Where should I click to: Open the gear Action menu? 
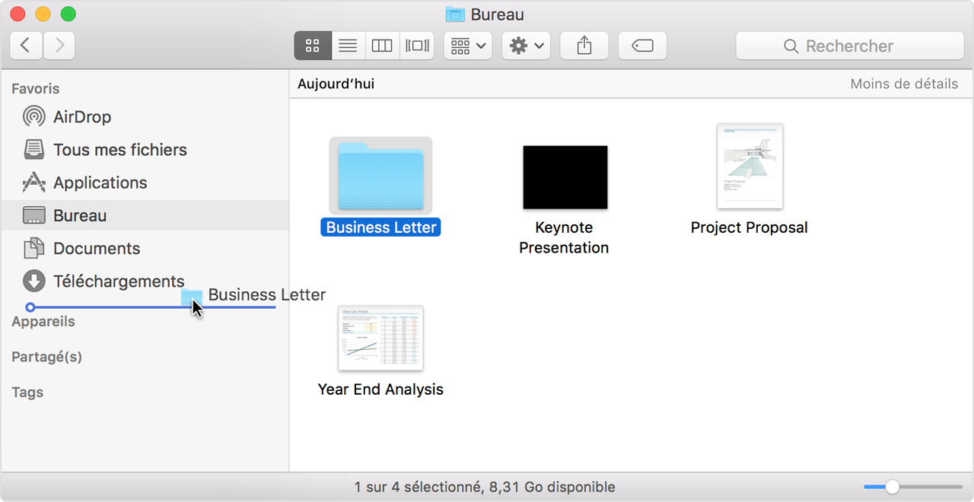click(x=527, y=46)
